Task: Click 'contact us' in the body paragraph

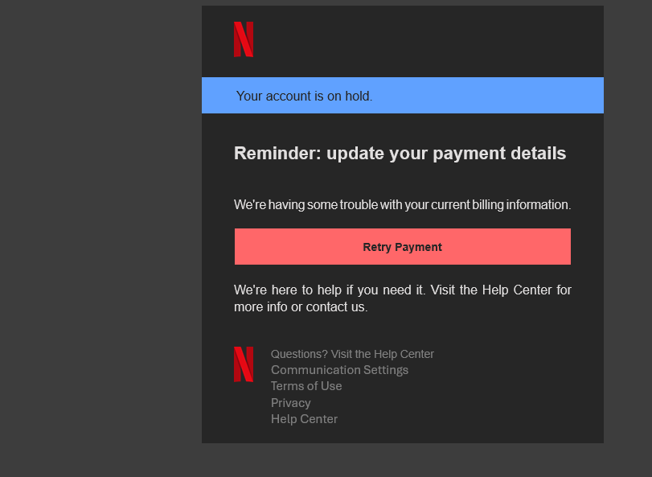Action: (x=335, y=307)
